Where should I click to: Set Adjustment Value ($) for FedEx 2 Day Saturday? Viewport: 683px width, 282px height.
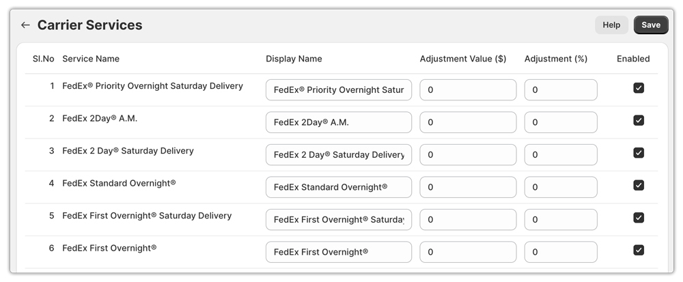coord(468,155)
